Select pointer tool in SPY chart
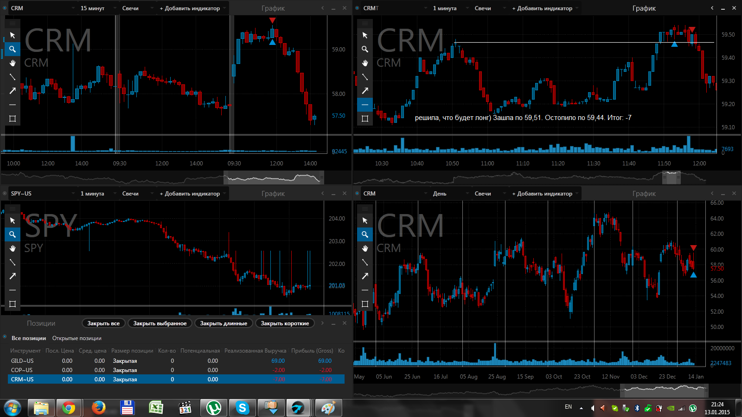This screenshot has height=417, width=742. point(13,221)
